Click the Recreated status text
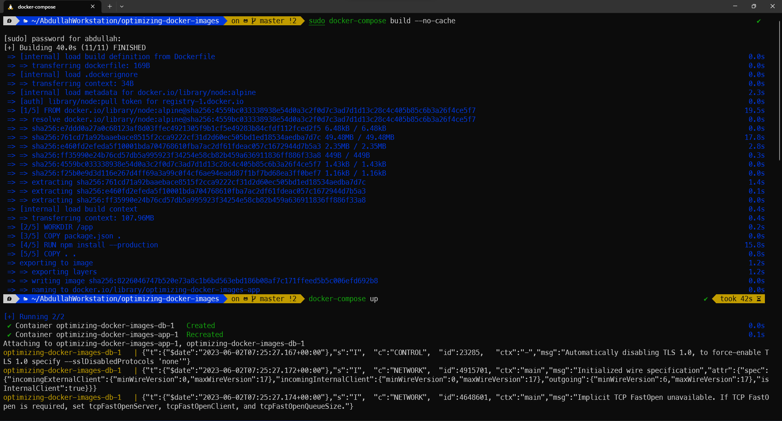Viewport: 782px width, 421px height. coord(204,335)
